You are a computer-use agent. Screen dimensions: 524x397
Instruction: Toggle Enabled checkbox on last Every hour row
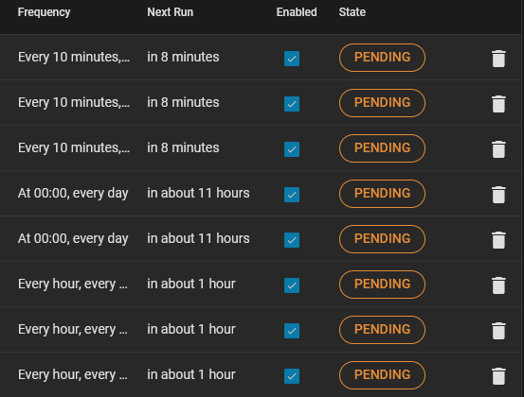coord(292,376)
